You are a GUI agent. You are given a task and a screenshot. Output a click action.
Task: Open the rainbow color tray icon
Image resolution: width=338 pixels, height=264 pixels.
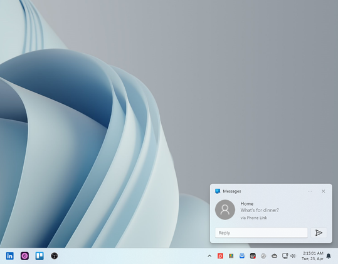point(231,256)
